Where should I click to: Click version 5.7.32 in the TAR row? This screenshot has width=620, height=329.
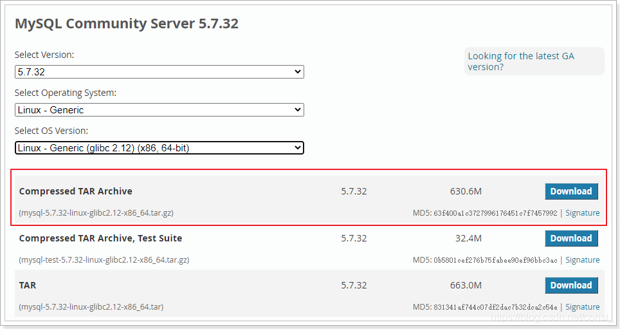354,285
